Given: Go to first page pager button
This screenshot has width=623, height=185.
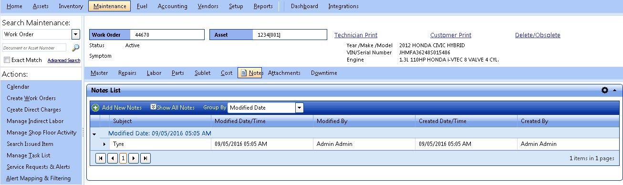Looking at the screenshot, I should coord(101,158).
